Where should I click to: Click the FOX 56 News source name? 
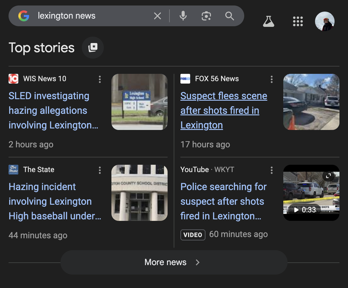pyautogui.click(x=217, y=79)
